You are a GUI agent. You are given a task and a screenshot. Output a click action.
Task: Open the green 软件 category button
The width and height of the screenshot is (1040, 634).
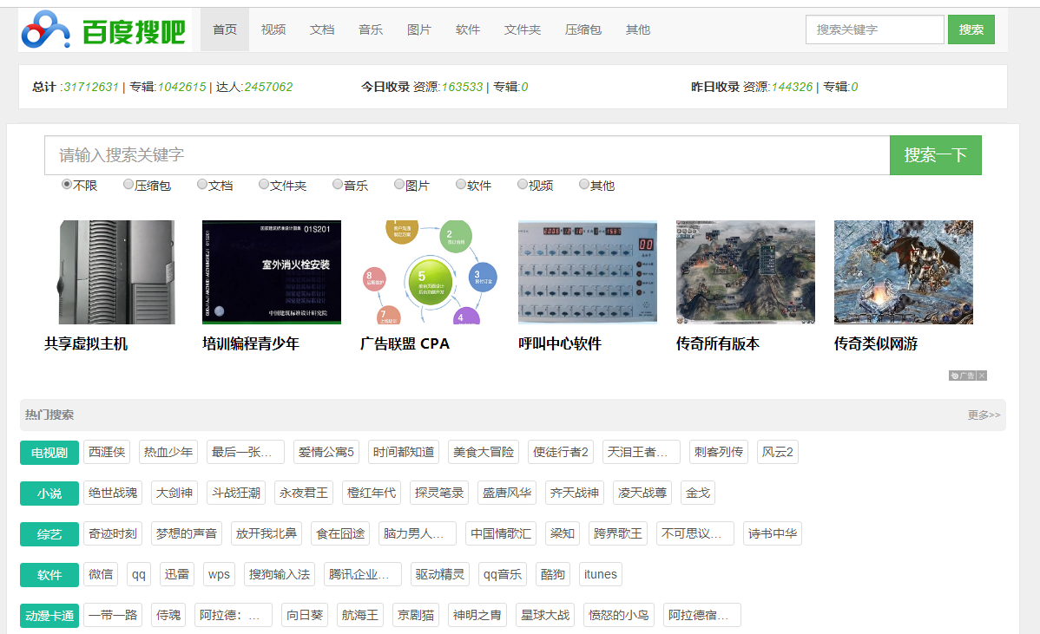click(49, 575)
